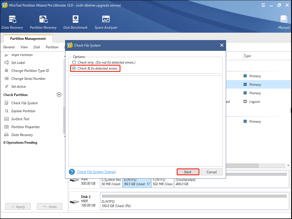Select Change Serial Number option
Viewport: 292px width, 219px height.
[28, 79]
